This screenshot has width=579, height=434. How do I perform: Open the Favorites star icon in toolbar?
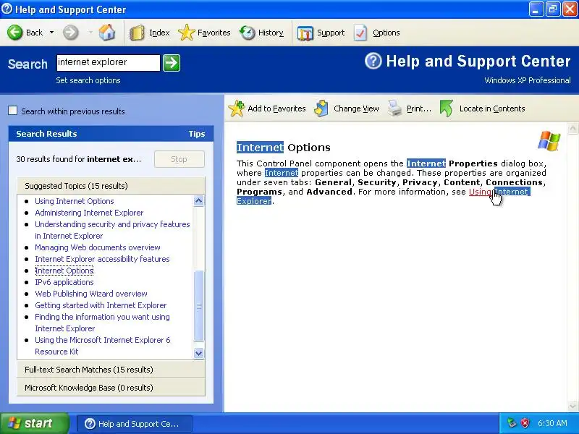(187, 33)
